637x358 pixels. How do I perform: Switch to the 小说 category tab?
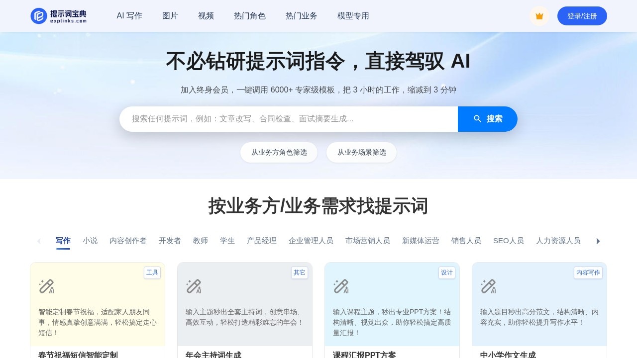[90, 241]
